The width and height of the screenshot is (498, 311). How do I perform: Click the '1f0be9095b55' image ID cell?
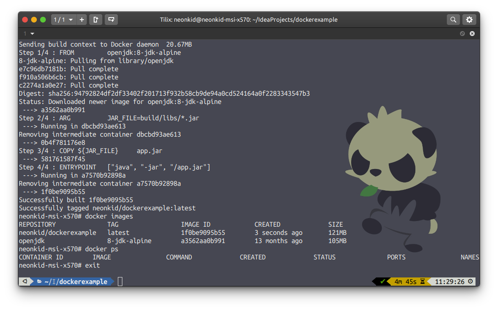click(203, 233)
